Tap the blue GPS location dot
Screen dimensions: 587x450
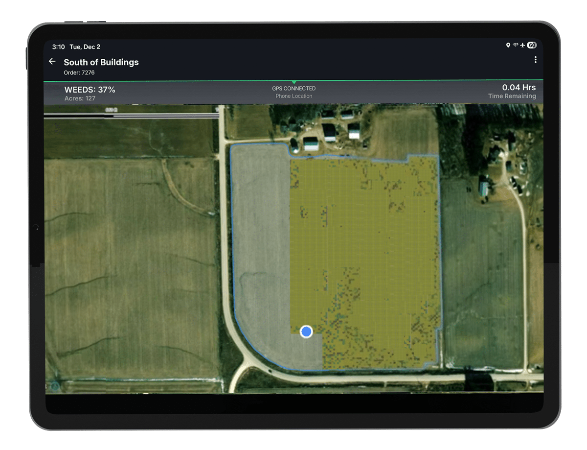[306, 332]
